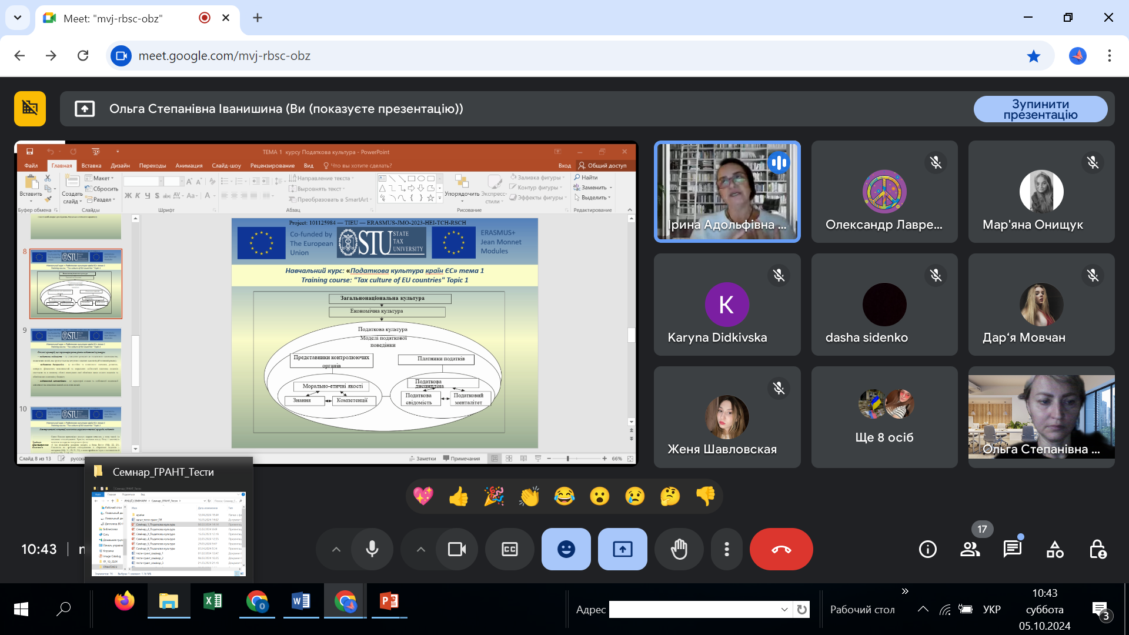
Task: Open Word from the taskbar
Action: pyautogui.click(x=300, y=601)
